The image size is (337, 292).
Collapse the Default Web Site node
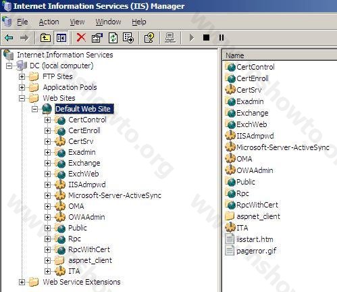[x=34, y=109]
